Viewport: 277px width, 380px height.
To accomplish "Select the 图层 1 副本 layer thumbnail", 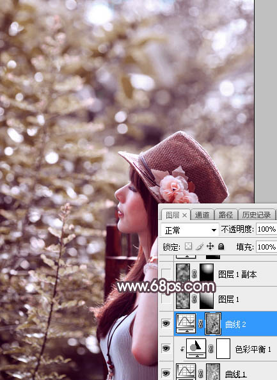I will (183, 274).
